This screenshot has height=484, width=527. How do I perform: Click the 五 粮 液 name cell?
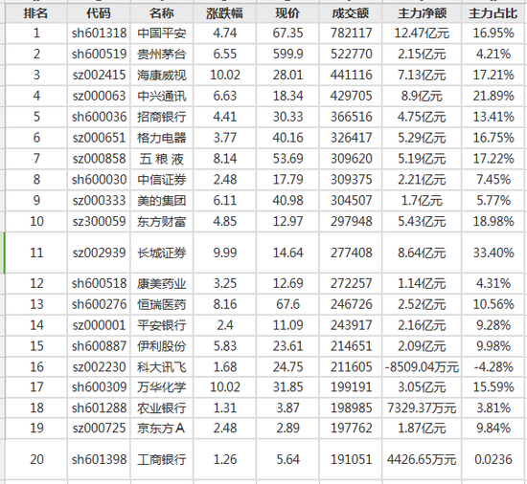tap(162, 159)
